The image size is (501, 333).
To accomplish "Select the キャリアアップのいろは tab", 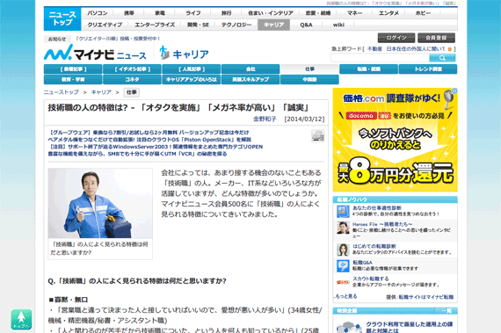I will pyautogui.click(x=192, y=79).
